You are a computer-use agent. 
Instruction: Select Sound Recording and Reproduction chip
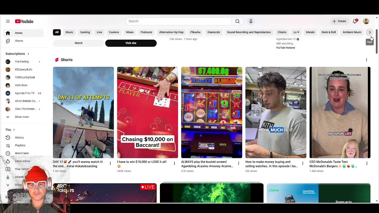(x=249, y=32)
